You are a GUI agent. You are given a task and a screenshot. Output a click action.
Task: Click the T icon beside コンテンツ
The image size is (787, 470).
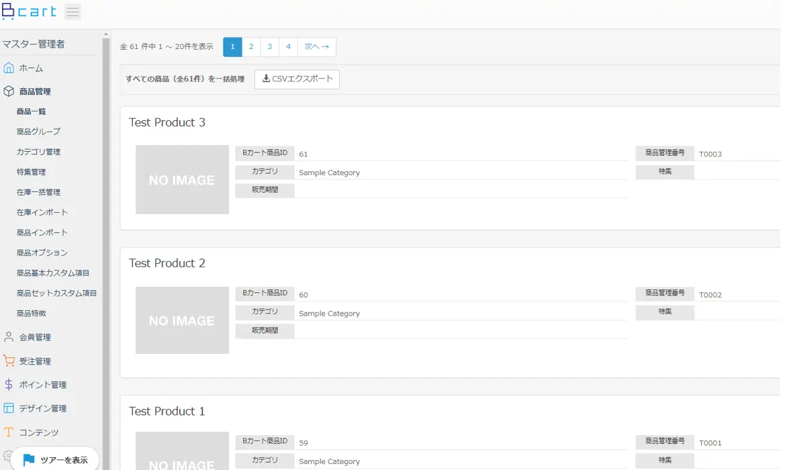[x=9, y=432]
